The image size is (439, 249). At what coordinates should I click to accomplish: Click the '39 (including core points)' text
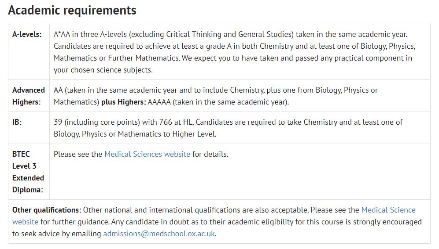click(97, 122)
